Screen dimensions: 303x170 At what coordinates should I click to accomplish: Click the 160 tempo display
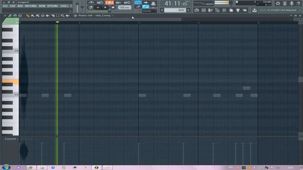pyautogui.click(x=124, y=8)
